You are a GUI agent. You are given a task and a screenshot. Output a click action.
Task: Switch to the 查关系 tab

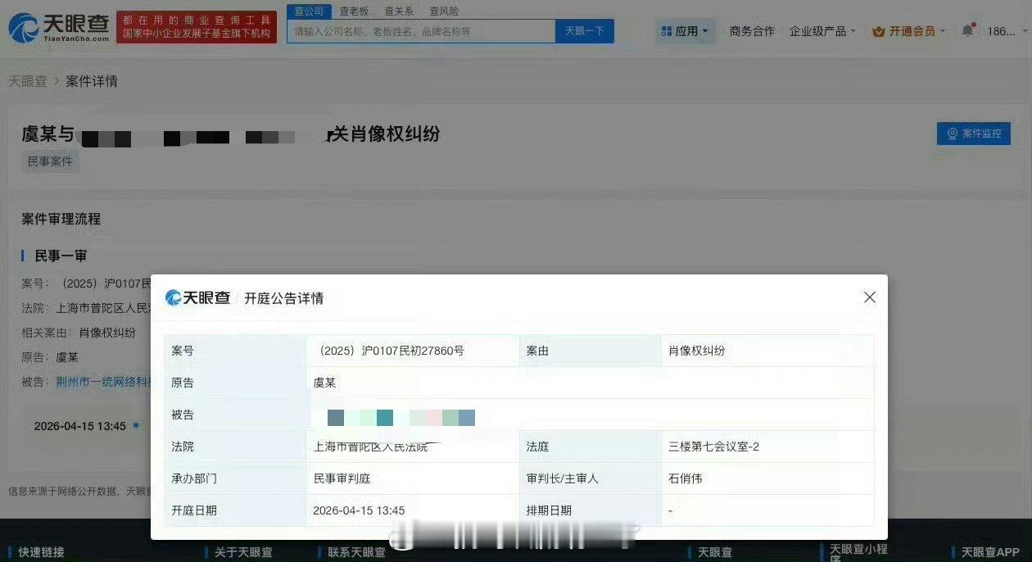(x=399, y=11)
